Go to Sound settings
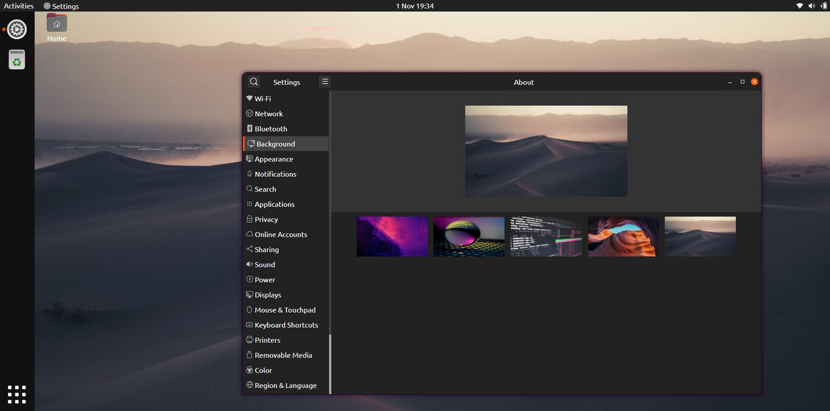 (265, 264)
